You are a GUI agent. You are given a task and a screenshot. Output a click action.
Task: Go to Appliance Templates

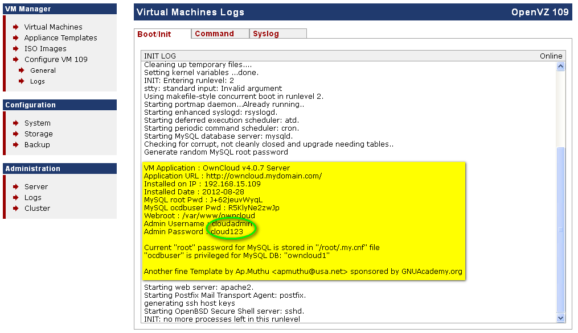pos(60,38)
